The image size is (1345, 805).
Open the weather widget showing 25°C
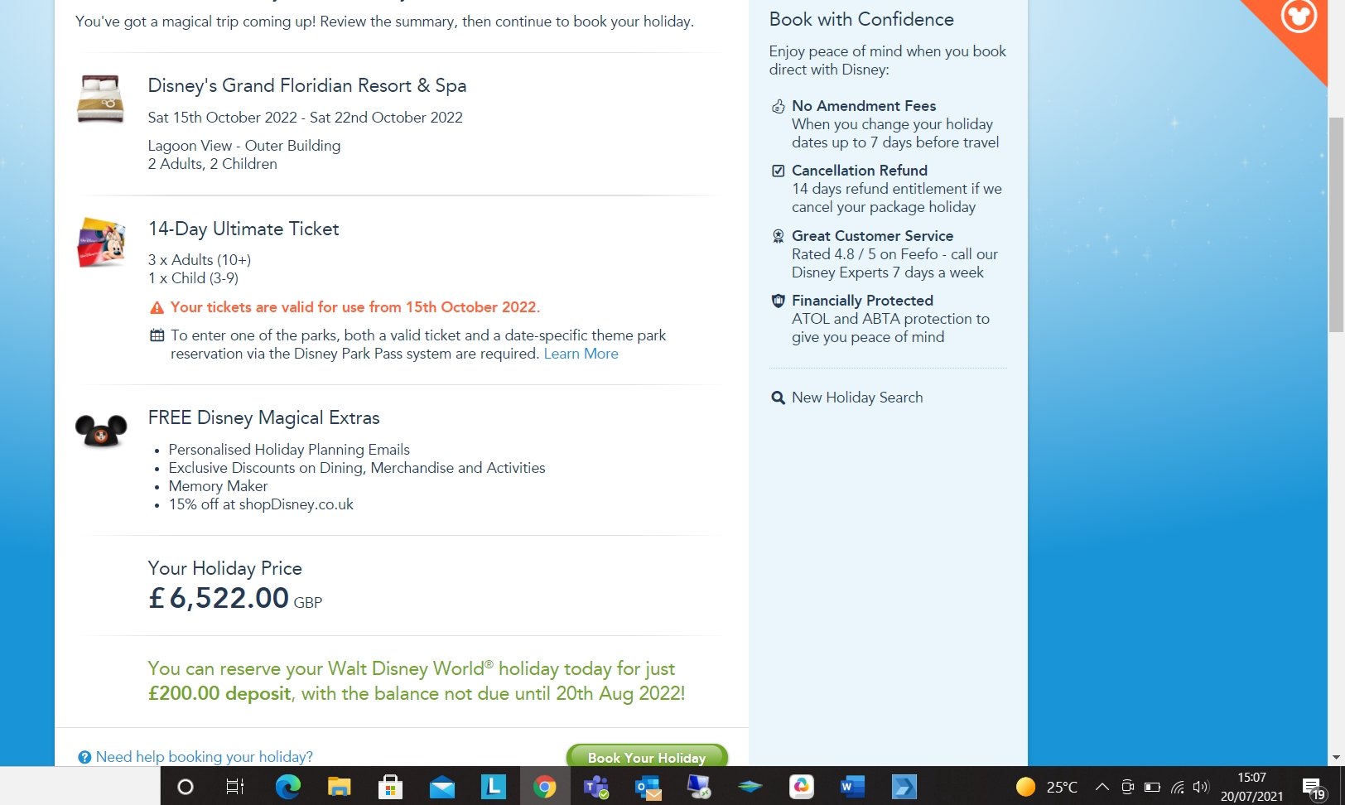1047,787
